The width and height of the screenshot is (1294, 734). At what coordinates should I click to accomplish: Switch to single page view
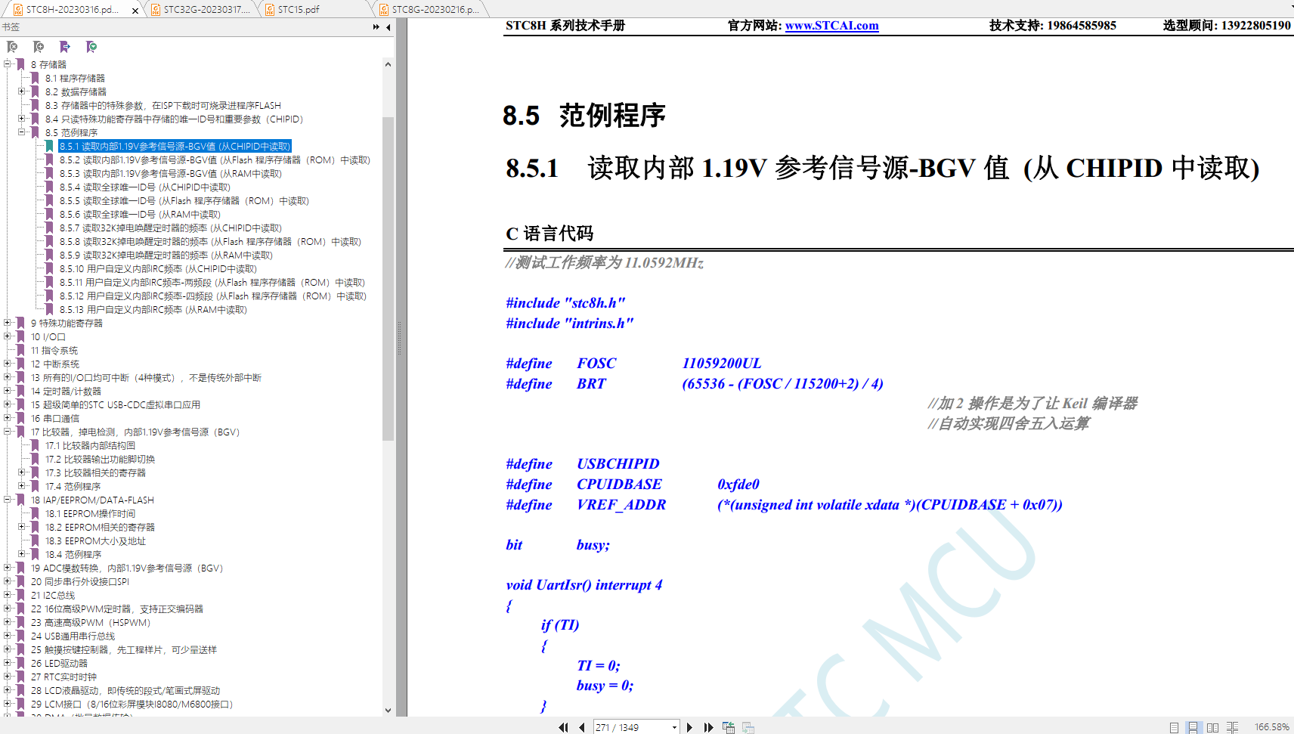(x=1174, y=727)
